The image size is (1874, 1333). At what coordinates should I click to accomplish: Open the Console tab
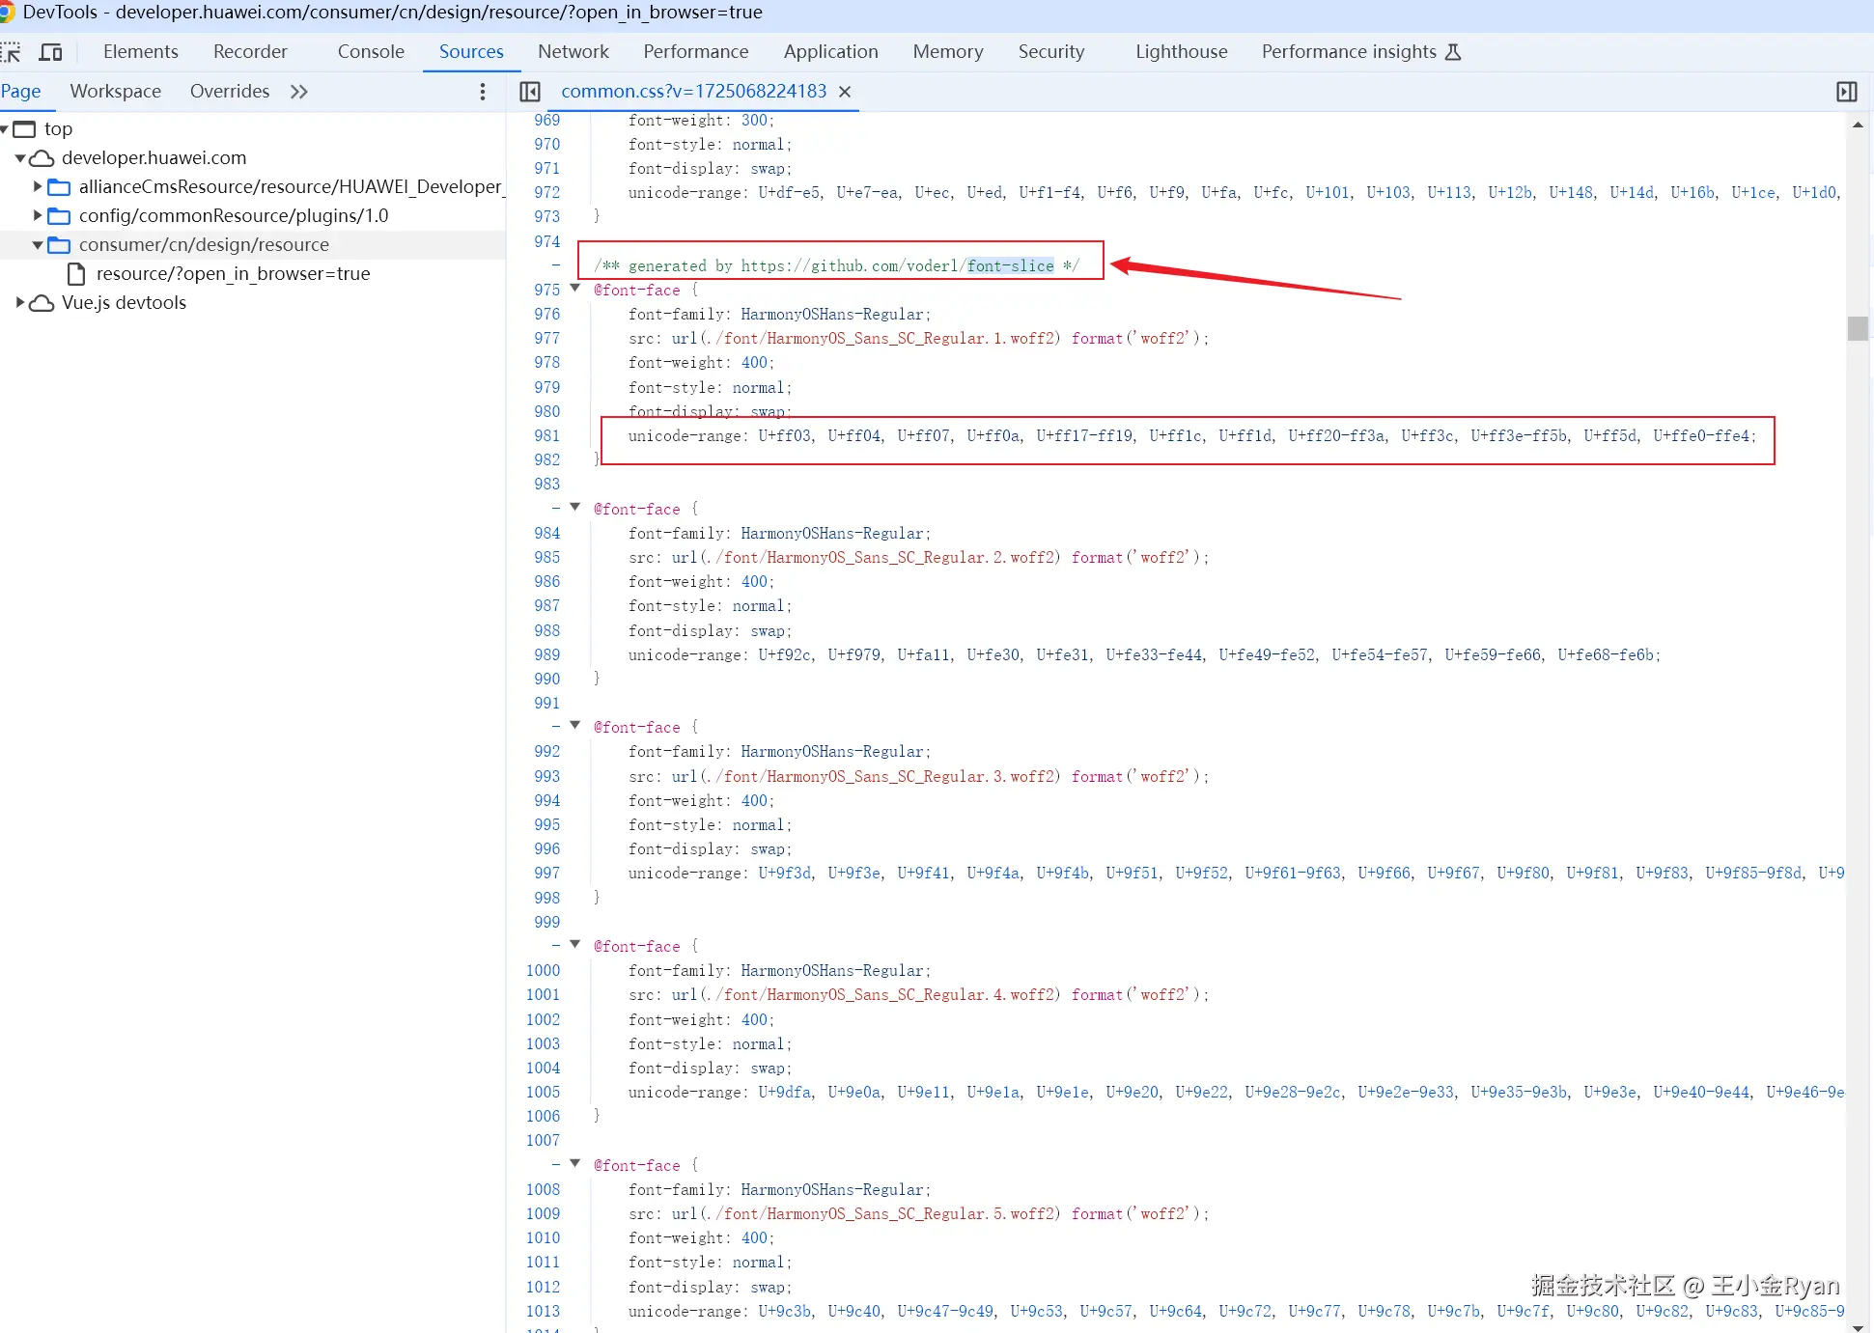tap(371, 52)
